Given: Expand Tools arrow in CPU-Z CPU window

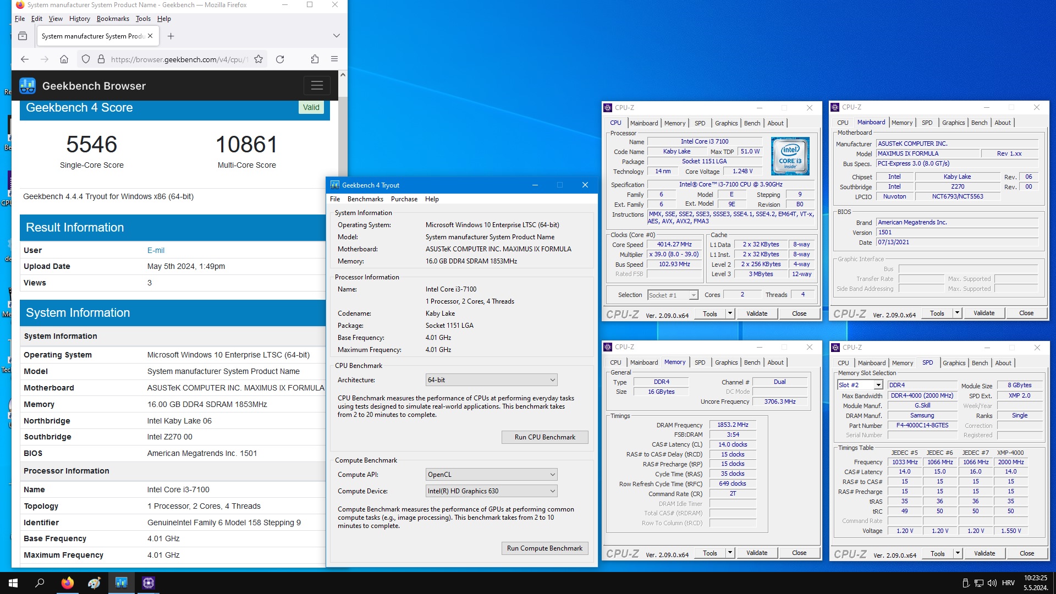Looking at the screenshot, I should (x=730, y=313).
